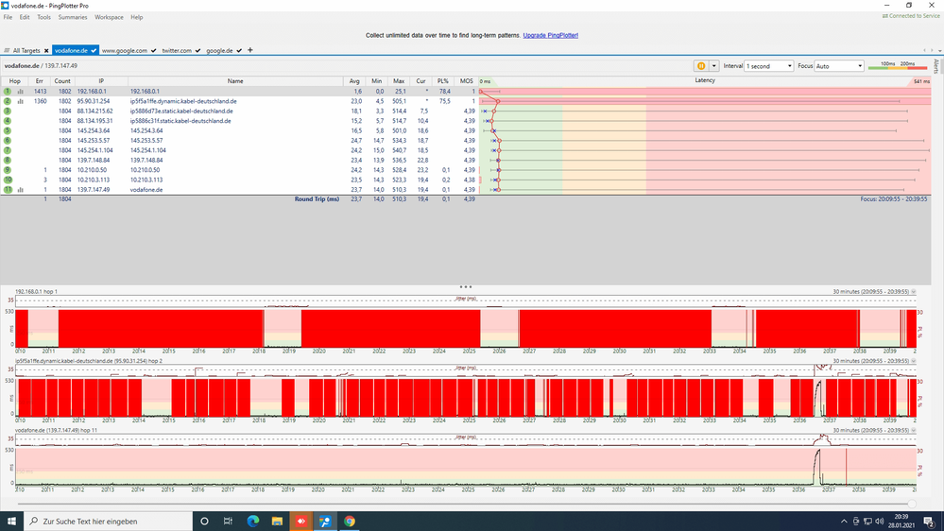The width and height of the screenshot is (944, 531).
Task: Click the green hop 5 number circle
Action: (8, 130)
